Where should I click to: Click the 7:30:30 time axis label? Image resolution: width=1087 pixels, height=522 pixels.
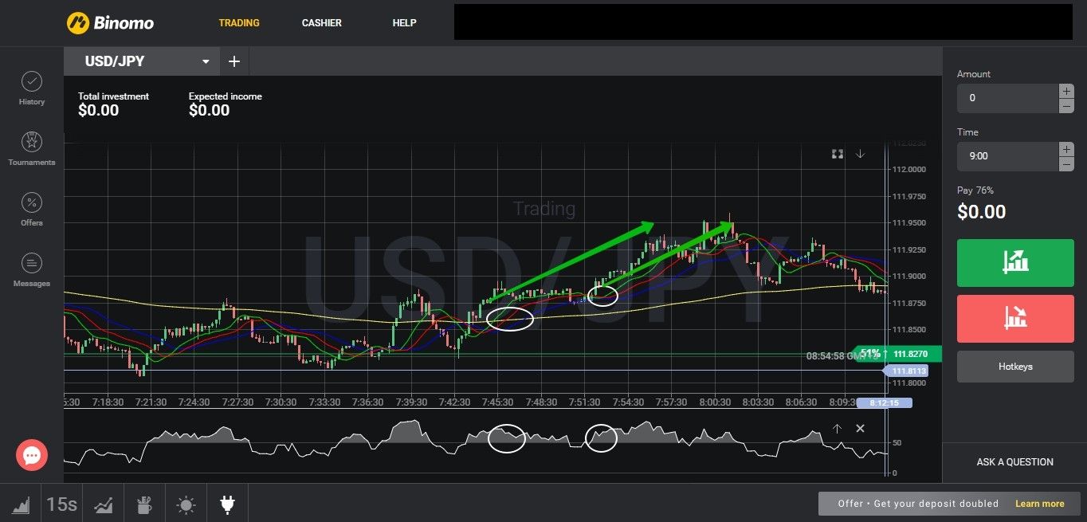coord(280,402)
